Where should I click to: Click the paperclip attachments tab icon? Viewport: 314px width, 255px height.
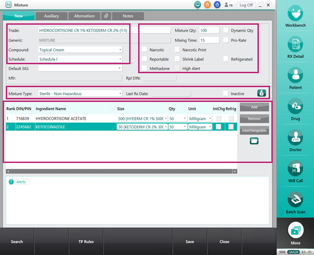(x=106, y=16)
